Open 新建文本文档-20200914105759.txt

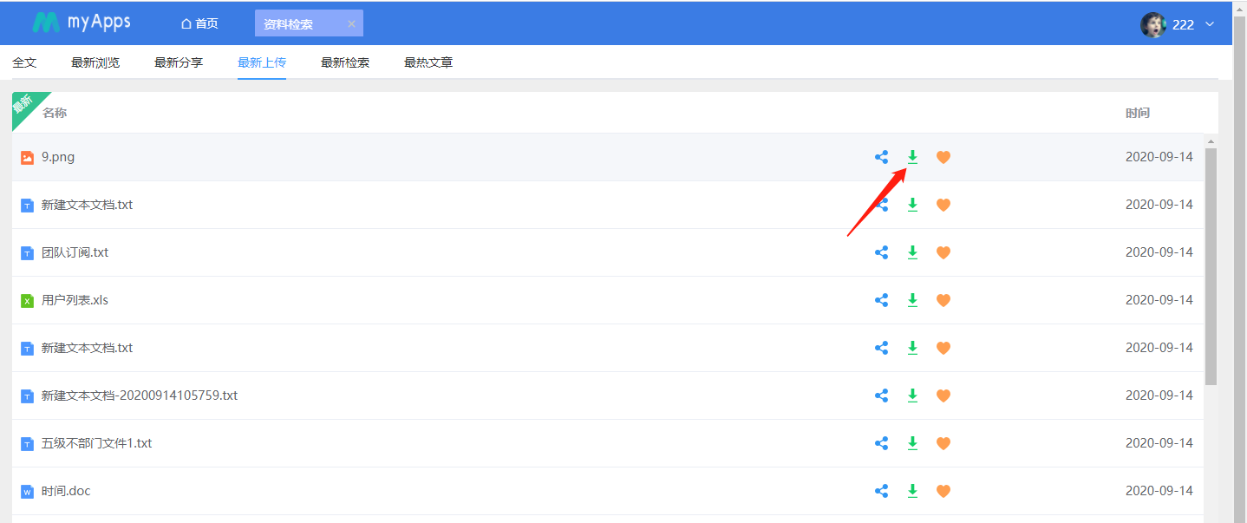pos(140,396)
